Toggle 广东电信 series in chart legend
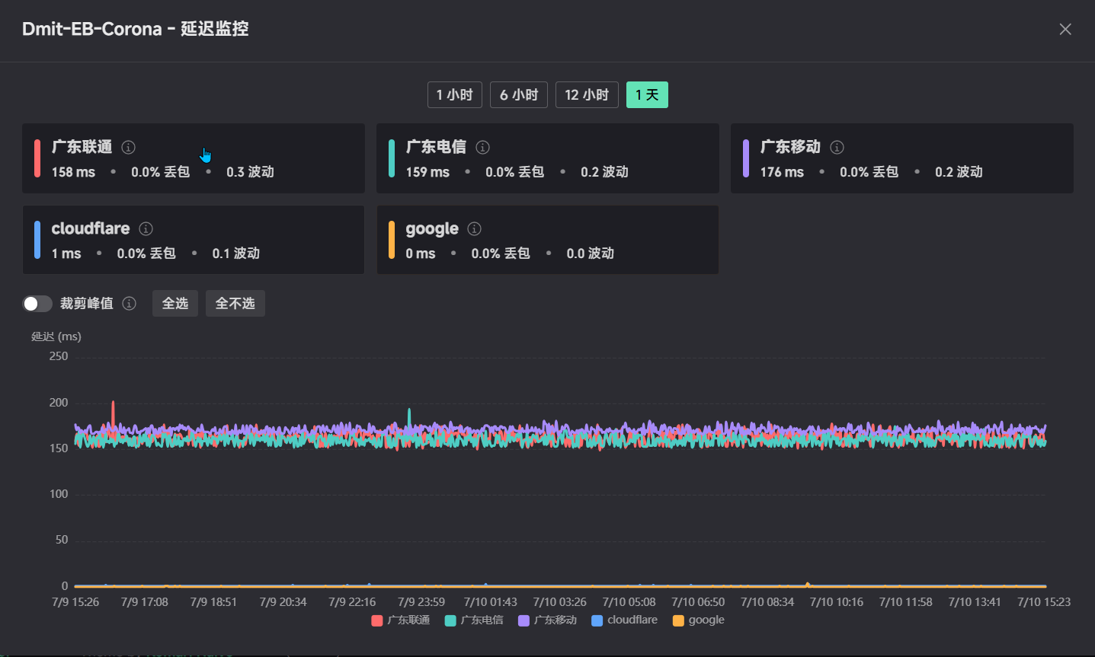This screenshot has height=657, width=1095. (x=474, y=620)
